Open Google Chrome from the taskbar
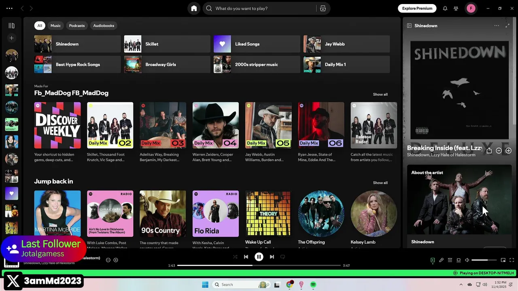This screenshot has height=291, width=518. click(x=289, y=285)
